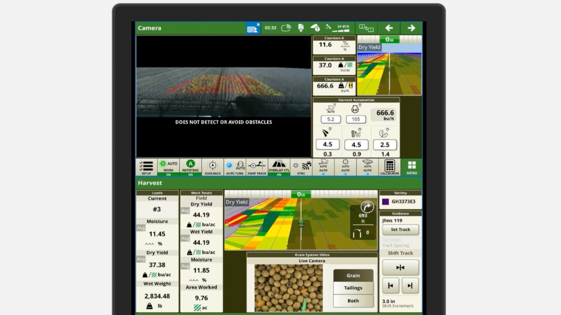561x315 pixels.
Task: Open Counters A moisture 11.6 tile
Action: click(334, 45)
